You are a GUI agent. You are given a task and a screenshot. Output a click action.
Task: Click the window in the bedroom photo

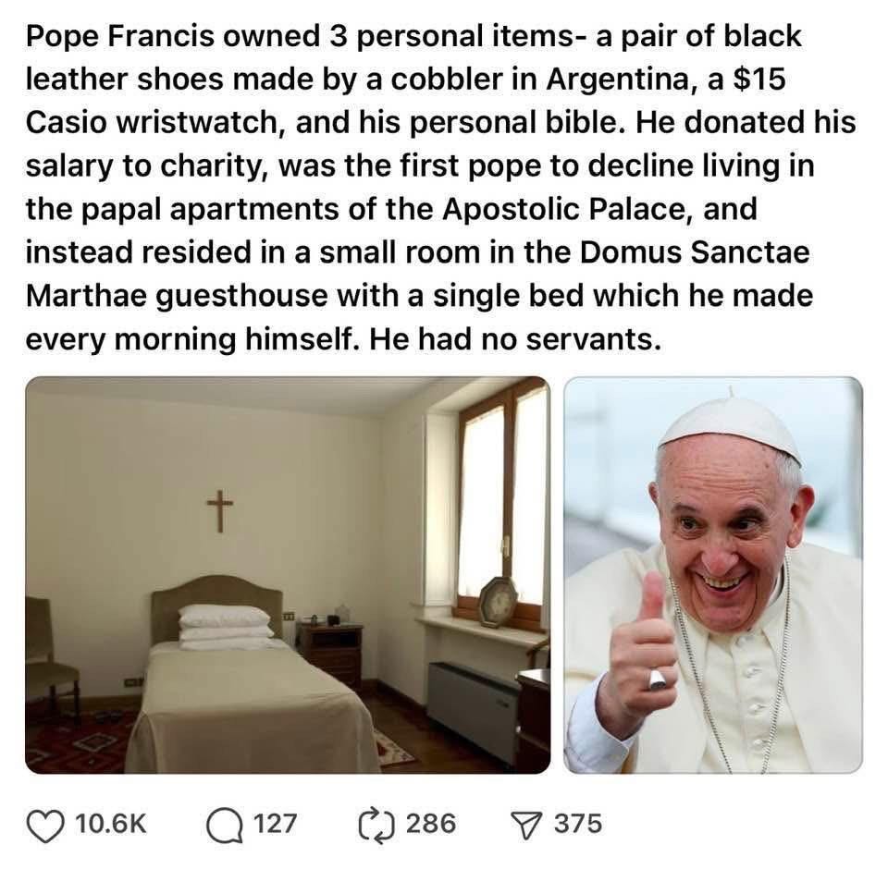coord(503,498)
